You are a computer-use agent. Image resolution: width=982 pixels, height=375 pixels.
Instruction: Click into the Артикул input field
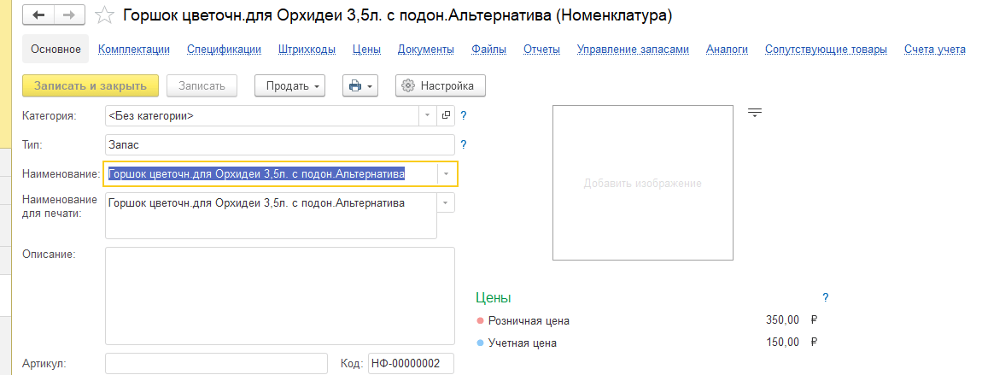216,363
